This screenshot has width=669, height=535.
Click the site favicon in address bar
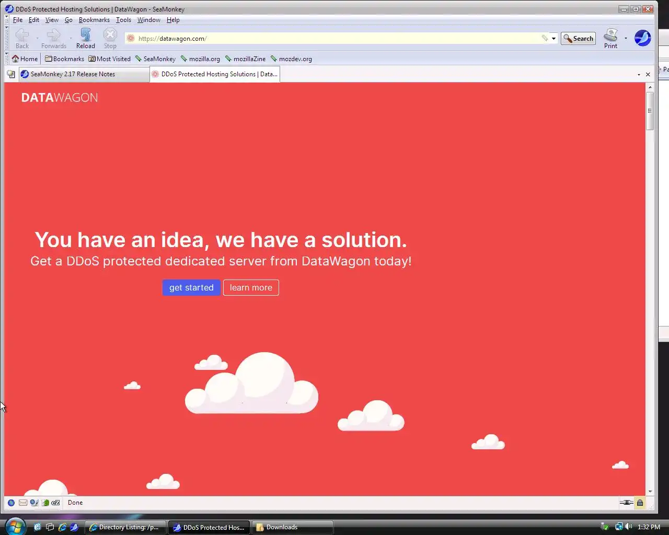pos(131,38)
